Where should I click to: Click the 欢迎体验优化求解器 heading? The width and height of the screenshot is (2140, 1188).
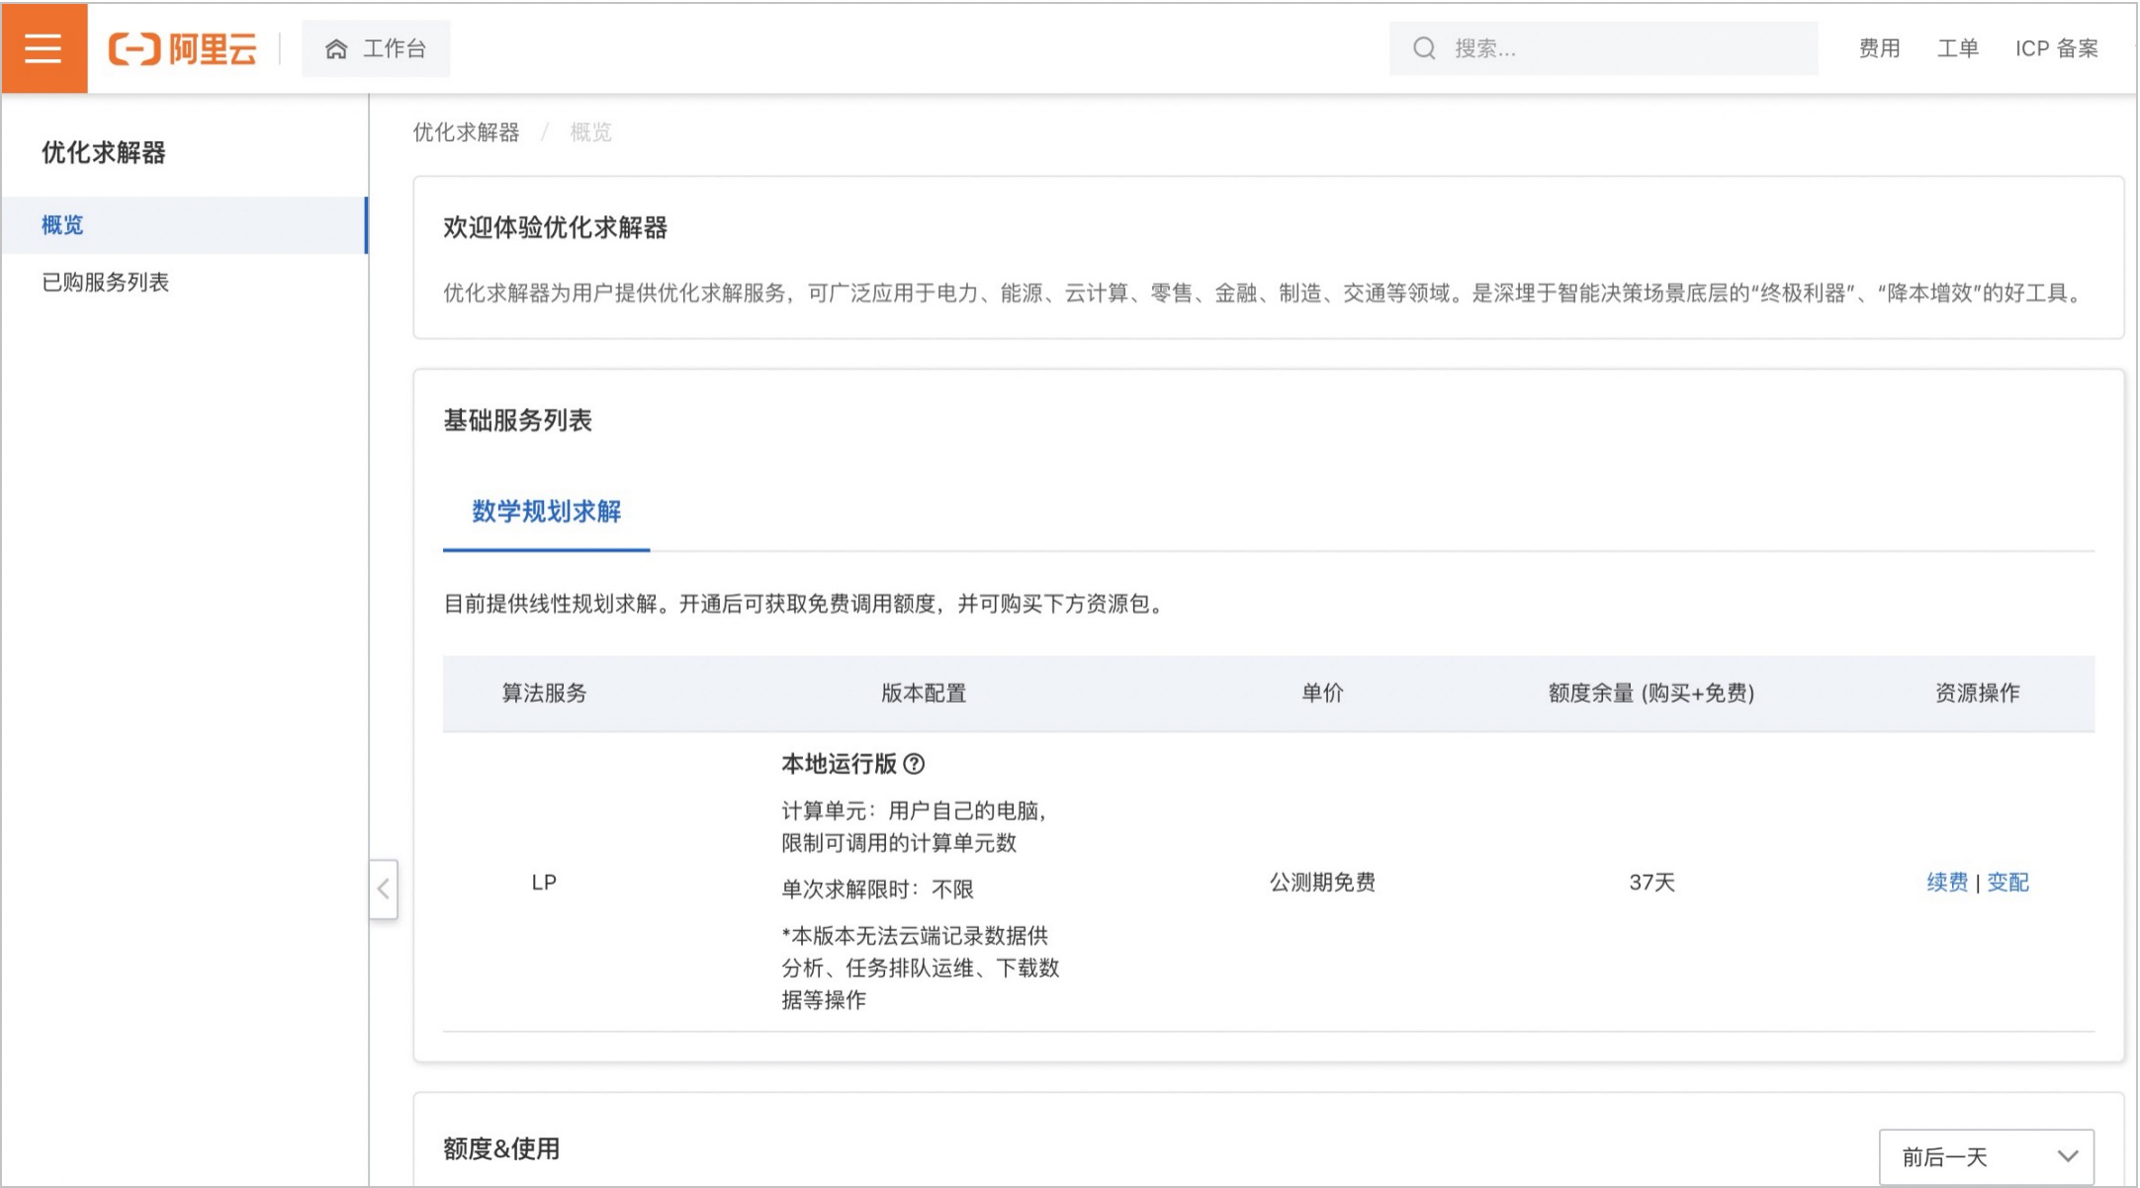point(555,228)
